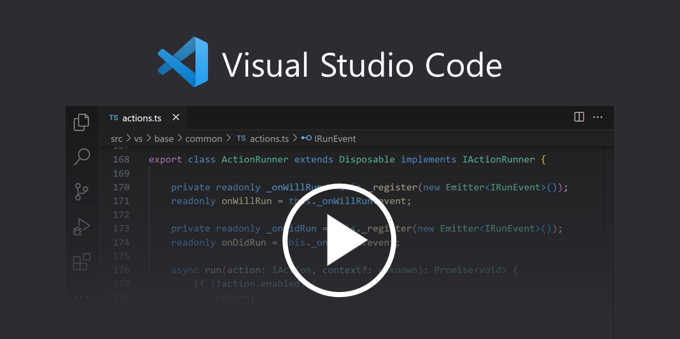
Task: Click line number 168 in gutter
Action: (x=121, y=159)
